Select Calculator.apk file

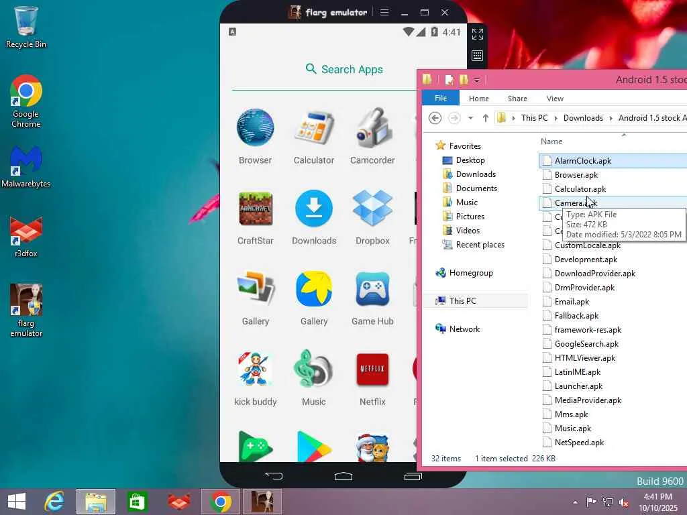pyautogui.click(x=580, y=188)
